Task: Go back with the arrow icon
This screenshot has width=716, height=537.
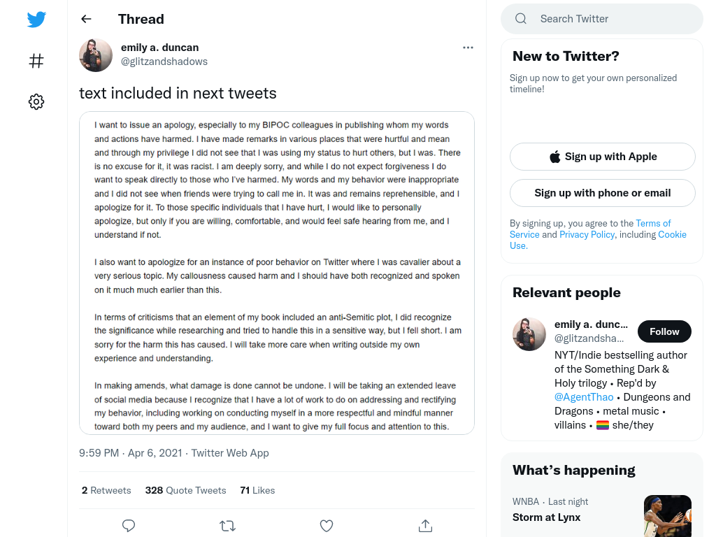Action: pos(86,19)
